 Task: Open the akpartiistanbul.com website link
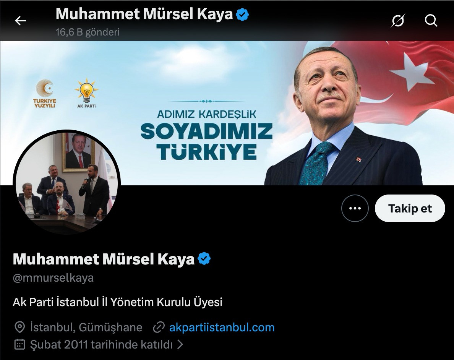pos(222,327)
